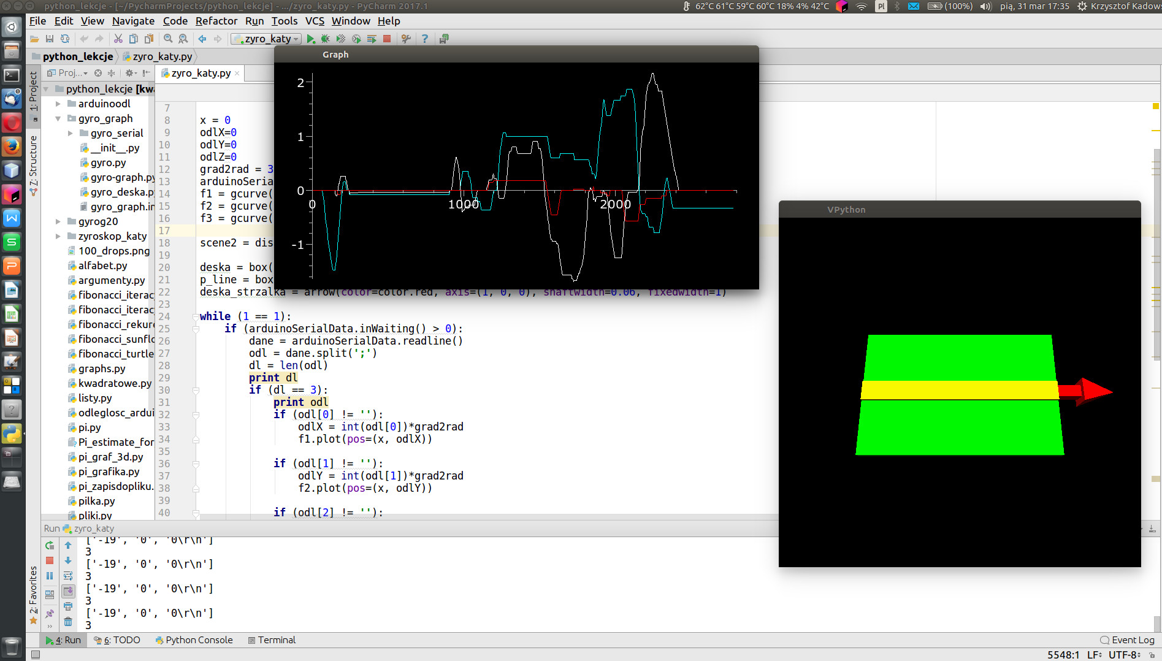Click Restore Layout icon in Run panel
The height and width of the screenshot is (661, 1162).
[x=50, y=594]
